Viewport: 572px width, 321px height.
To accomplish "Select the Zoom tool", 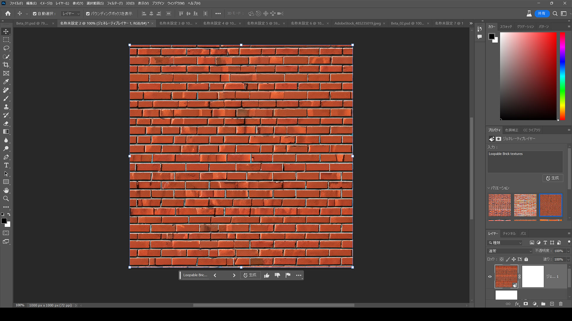I will (6, 199).
